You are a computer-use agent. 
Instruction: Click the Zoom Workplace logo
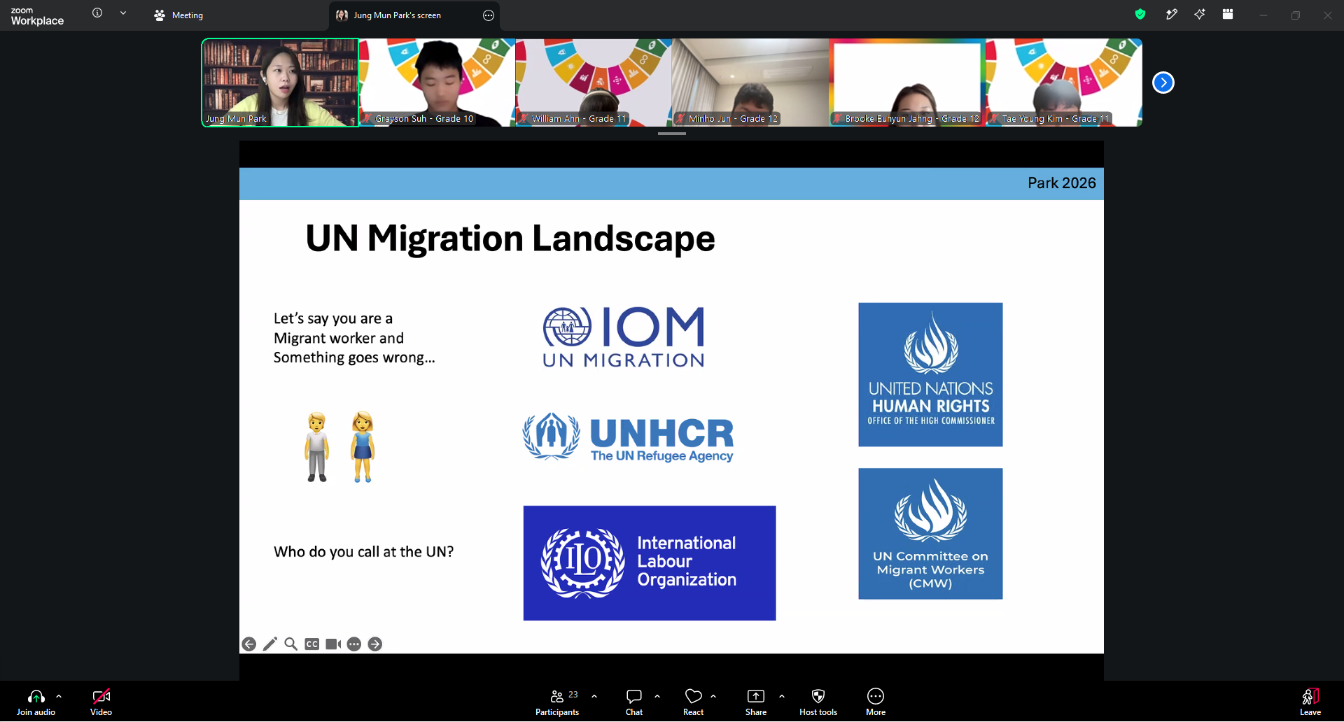tap(37, 15)
